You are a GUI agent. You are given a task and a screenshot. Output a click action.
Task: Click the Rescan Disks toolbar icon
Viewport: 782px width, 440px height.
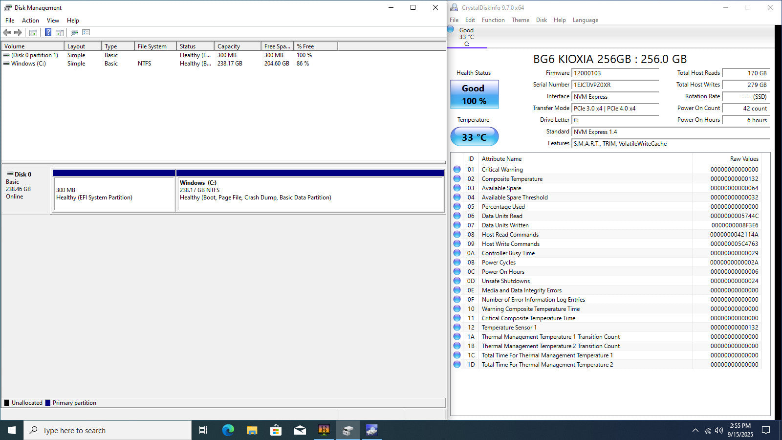pos(74,33)
